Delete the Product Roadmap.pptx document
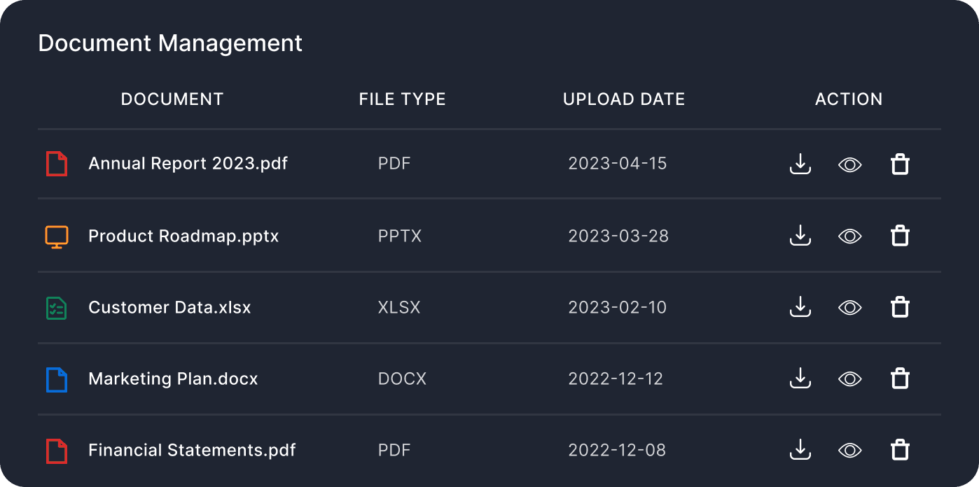This screenshot has width=979, height=487. [x=900, y=236]
